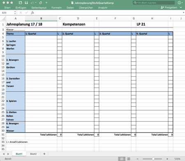This screenshot has width=185, height=161.
Task: Click the cancel X in formula bar
Action: pyautogui.click(x=21, y=13)
